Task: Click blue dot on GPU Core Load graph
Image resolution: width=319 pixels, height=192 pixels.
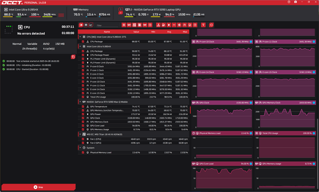Action: tap(251, 164)
